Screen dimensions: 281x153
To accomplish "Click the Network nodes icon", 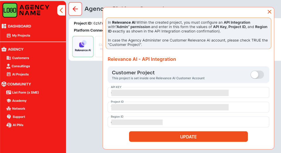I will point(9,109).
